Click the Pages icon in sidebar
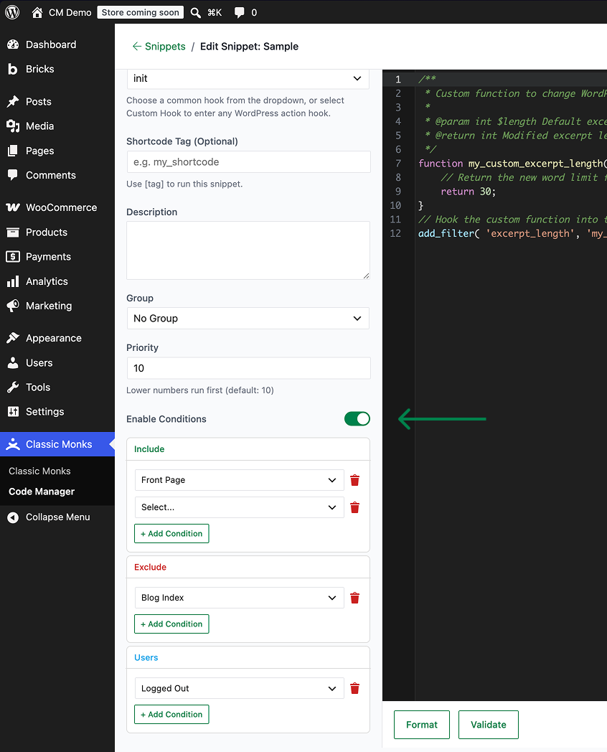Viewport: 607px width, 752px height. tap(13, 151)
